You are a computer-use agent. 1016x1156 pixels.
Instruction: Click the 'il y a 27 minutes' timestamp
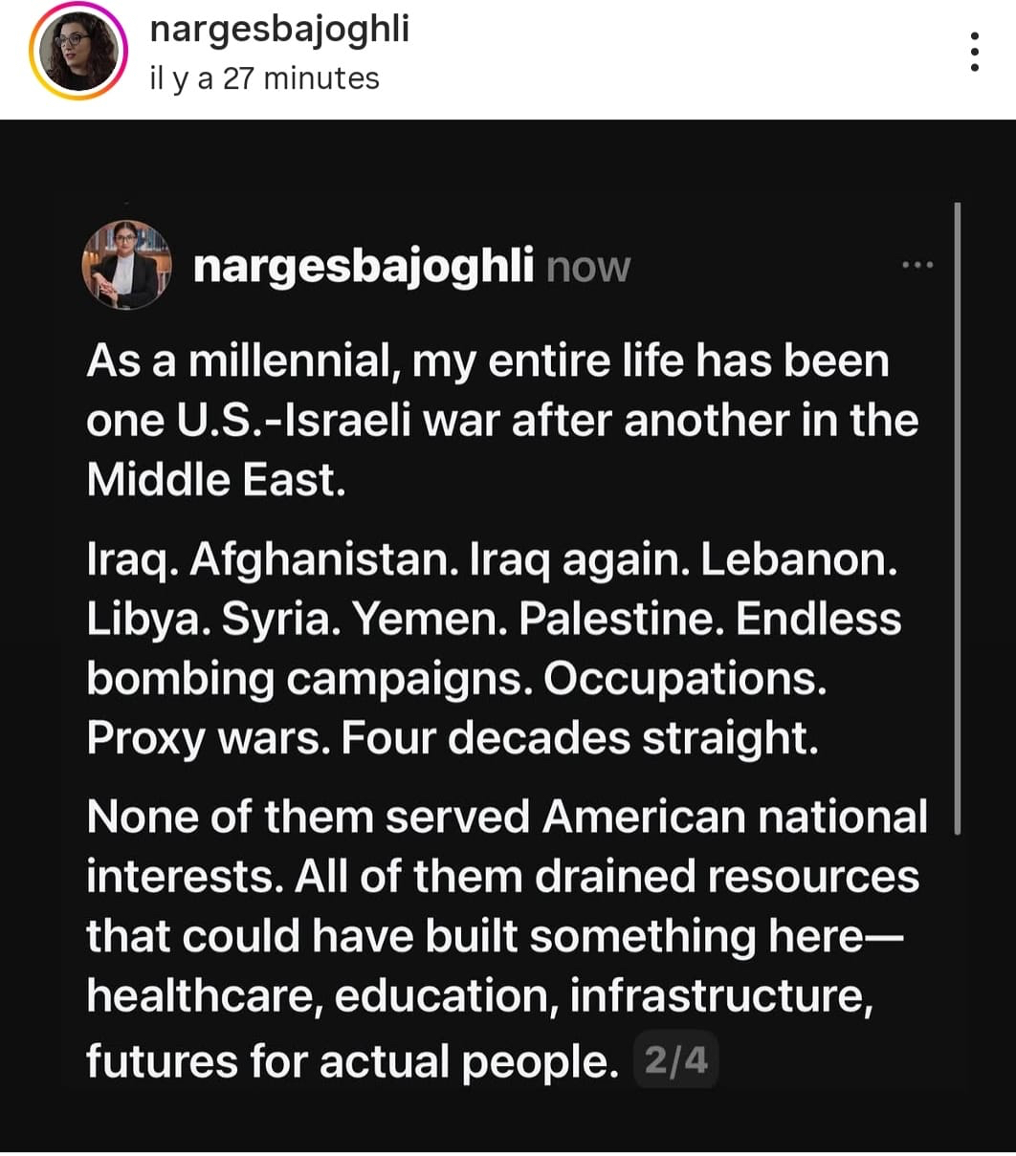[x=264, y=78]
